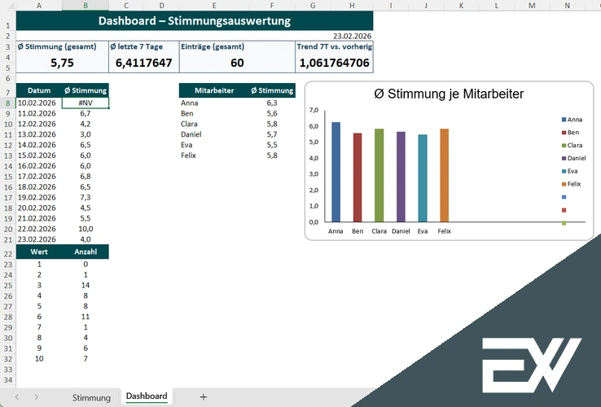Click the Trend 7T vs. vorherig label
Image resolution: width=601 pixels, height=407 pixels.
pos(335,46)
